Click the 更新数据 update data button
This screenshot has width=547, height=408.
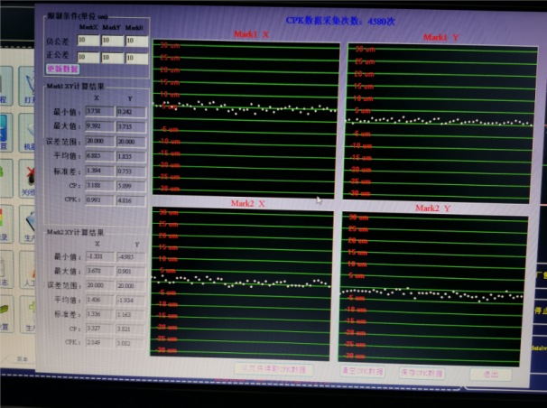[63, 69]
